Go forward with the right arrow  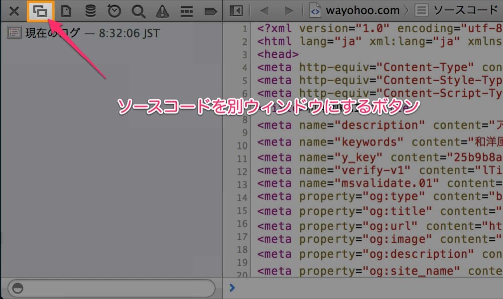289,11
